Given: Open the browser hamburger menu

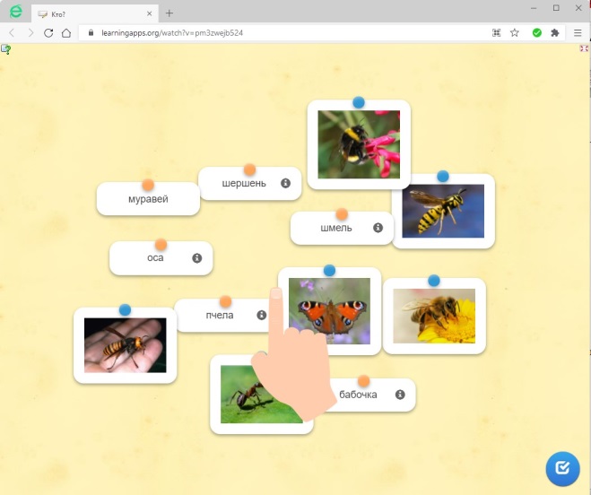Looking at the screenshot, I should [578, 33].
